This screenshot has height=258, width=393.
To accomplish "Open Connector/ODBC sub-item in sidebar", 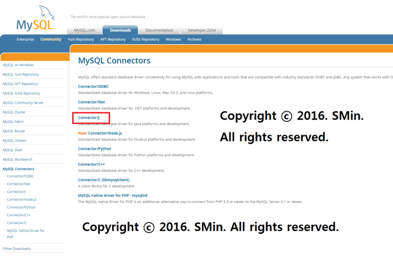I will coord(20,176).
